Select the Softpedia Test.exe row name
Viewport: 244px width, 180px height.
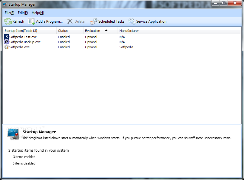(x=23, y=37)
